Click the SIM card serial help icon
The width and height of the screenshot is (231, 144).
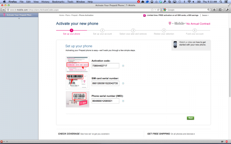[123, 83]
